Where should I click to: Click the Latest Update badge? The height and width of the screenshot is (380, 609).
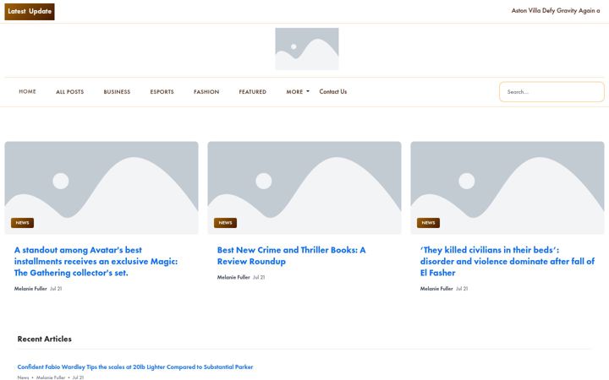[30, 11]
